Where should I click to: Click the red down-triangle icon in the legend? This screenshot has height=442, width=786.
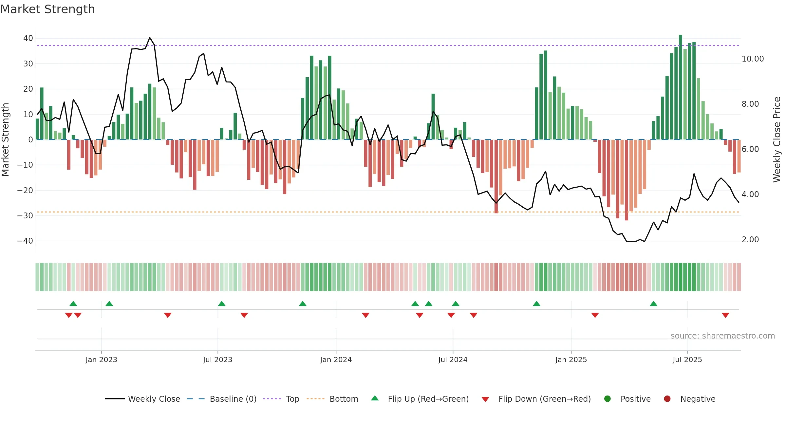[485, 399]
